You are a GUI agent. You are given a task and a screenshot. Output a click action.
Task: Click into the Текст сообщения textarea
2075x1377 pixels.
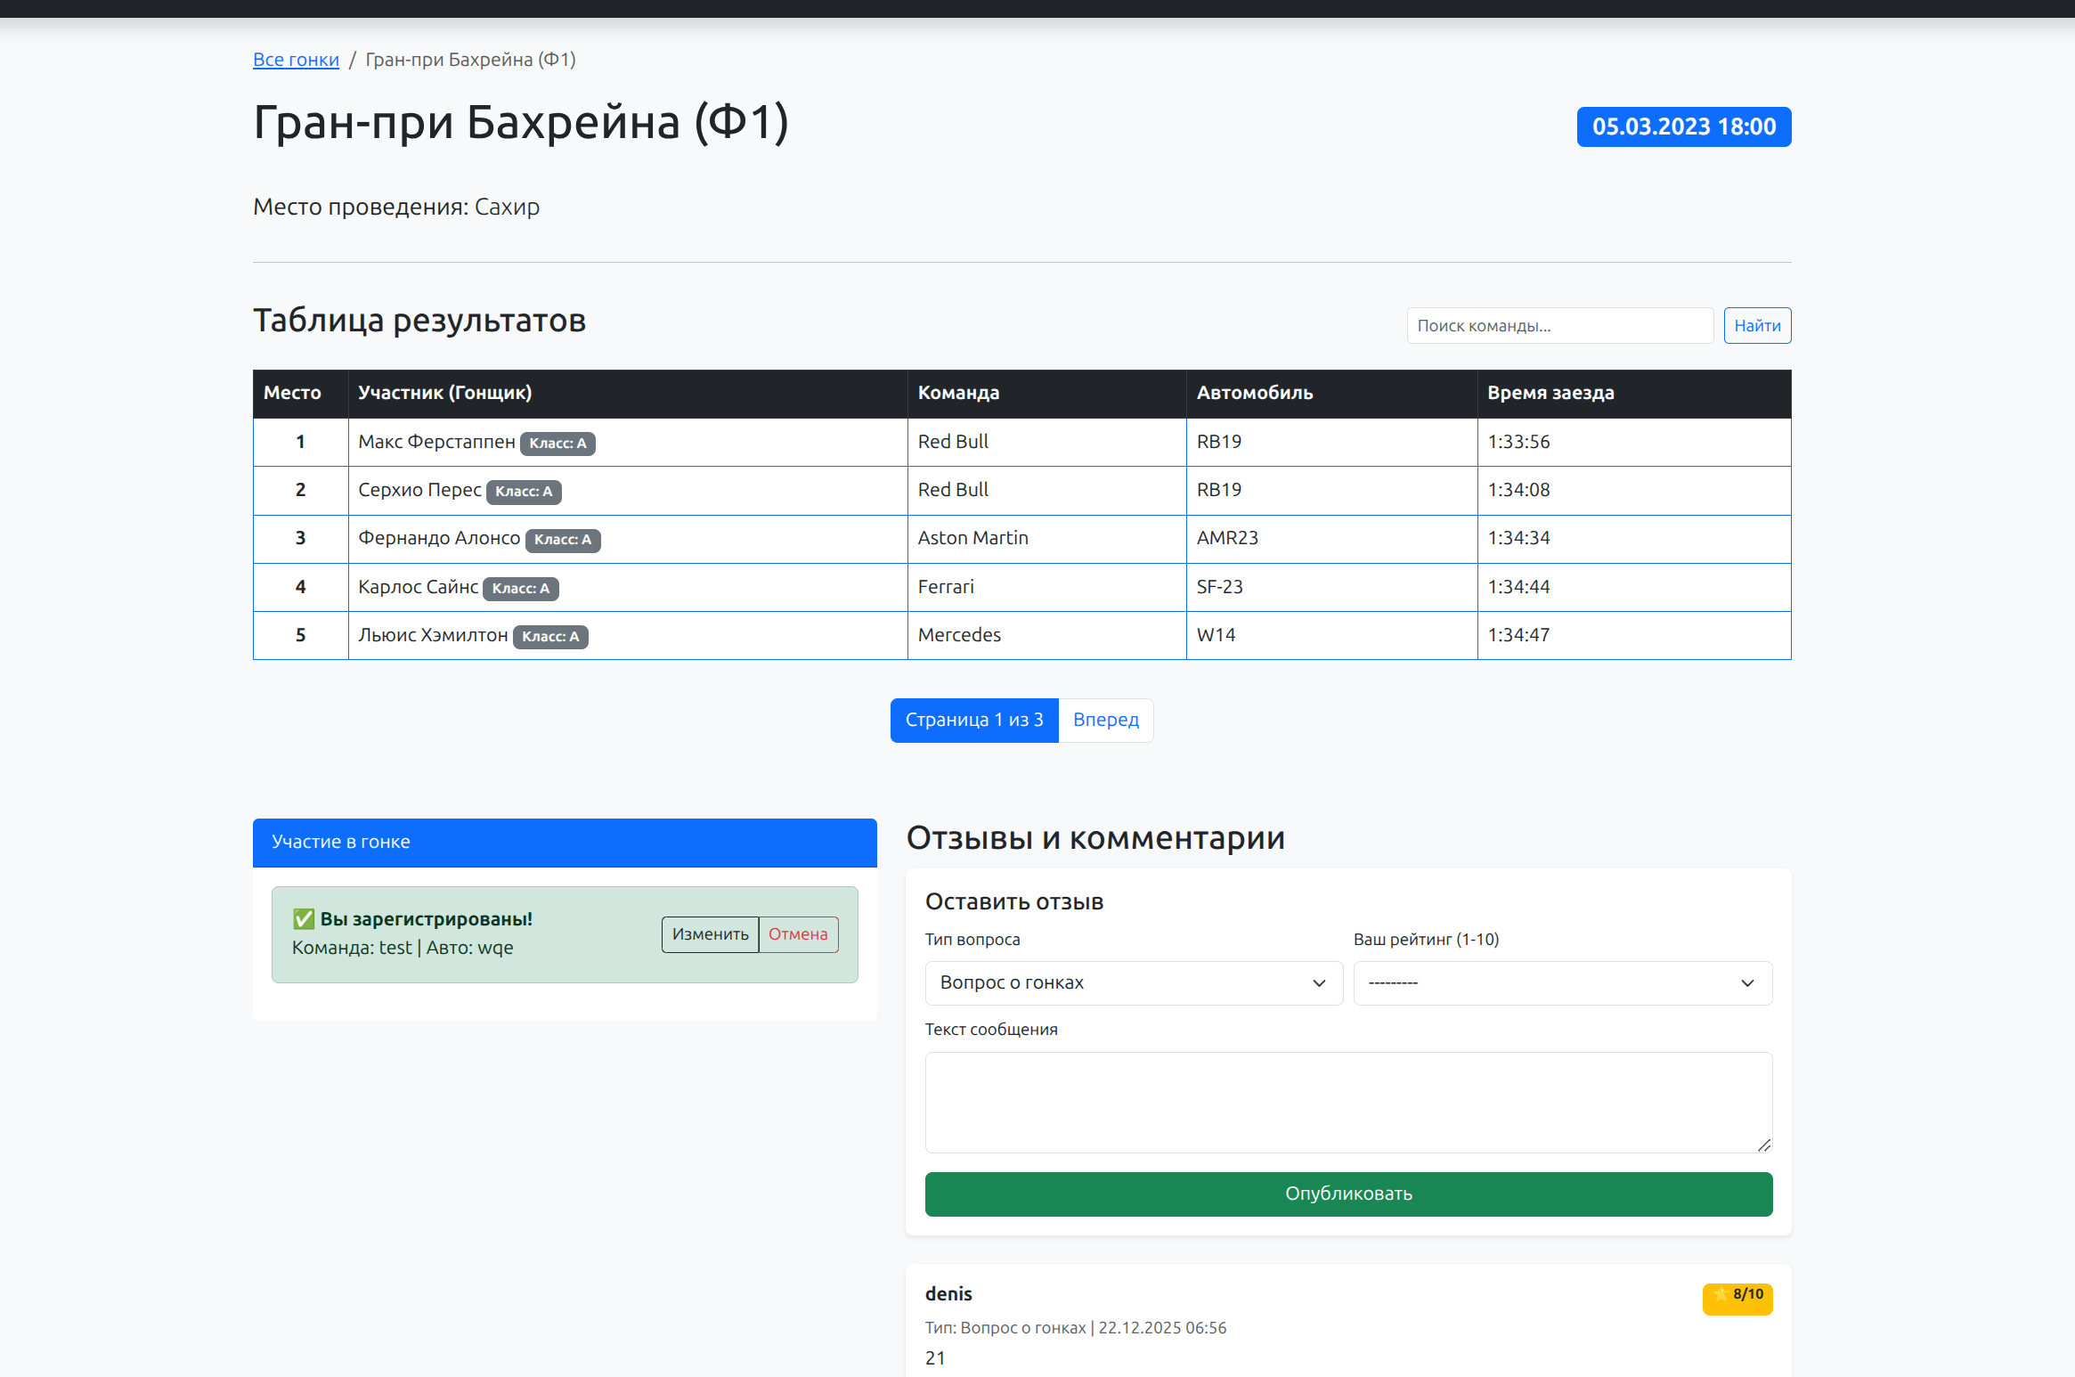point(1347,1102)
